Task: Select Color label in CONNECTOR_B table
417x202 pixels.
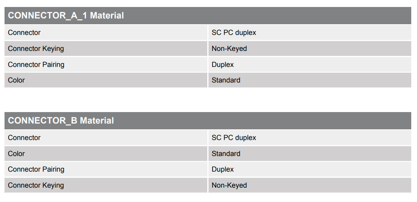Action: pyautogui.click(x=16, y=154)
